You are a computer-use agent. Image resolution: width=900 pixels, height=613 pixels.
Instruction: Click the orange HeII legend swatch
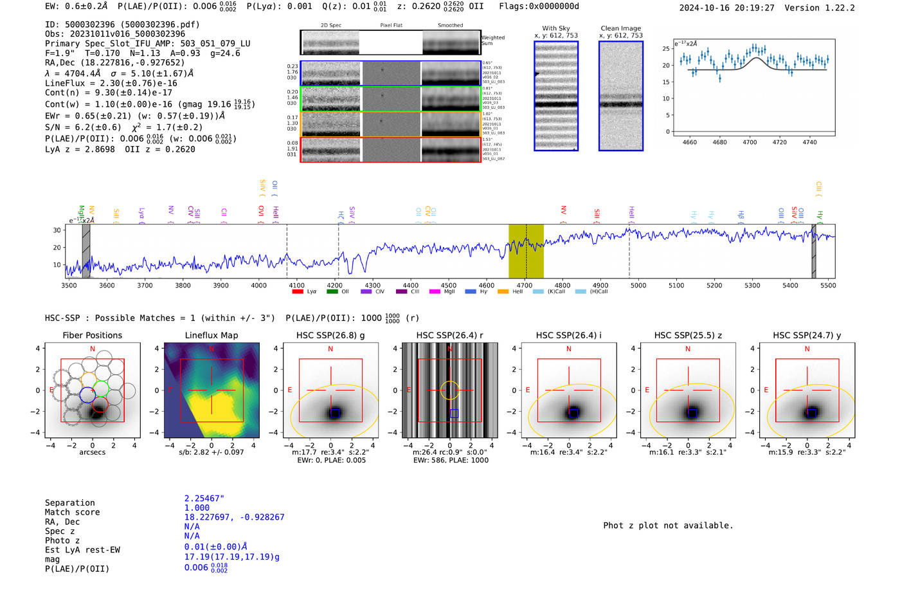(x=503, y=291)
